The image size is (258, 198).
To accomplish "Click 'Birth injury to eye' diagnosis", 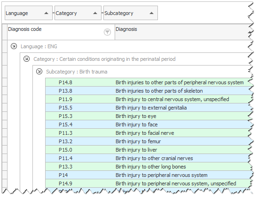I will point(136,116).
